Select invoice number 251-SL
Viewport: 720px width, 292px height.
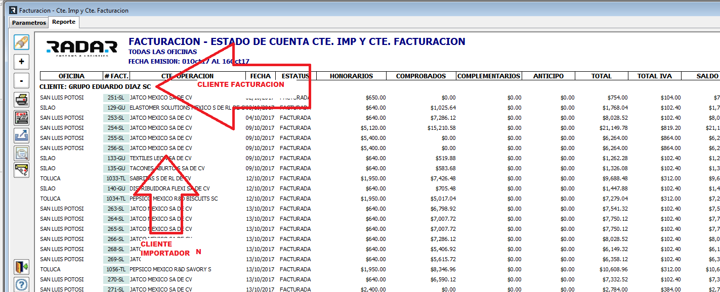coord(116,98)
